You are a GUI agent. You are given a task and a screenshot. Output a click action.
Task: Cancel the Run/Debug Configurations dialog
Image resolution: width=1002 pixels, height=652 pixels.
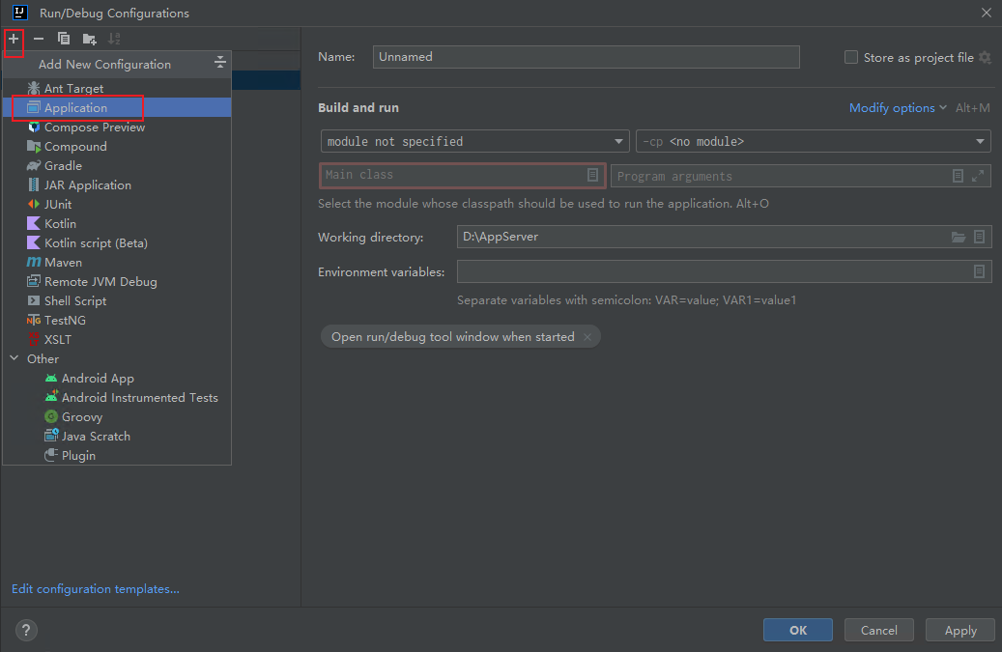click(x=878, y=631)
